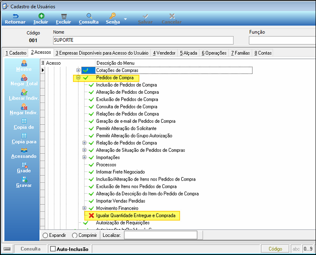Select the Igualar Quantidade Entregue e Comprada item
This screenshot has height=255, width=316.
136,216
